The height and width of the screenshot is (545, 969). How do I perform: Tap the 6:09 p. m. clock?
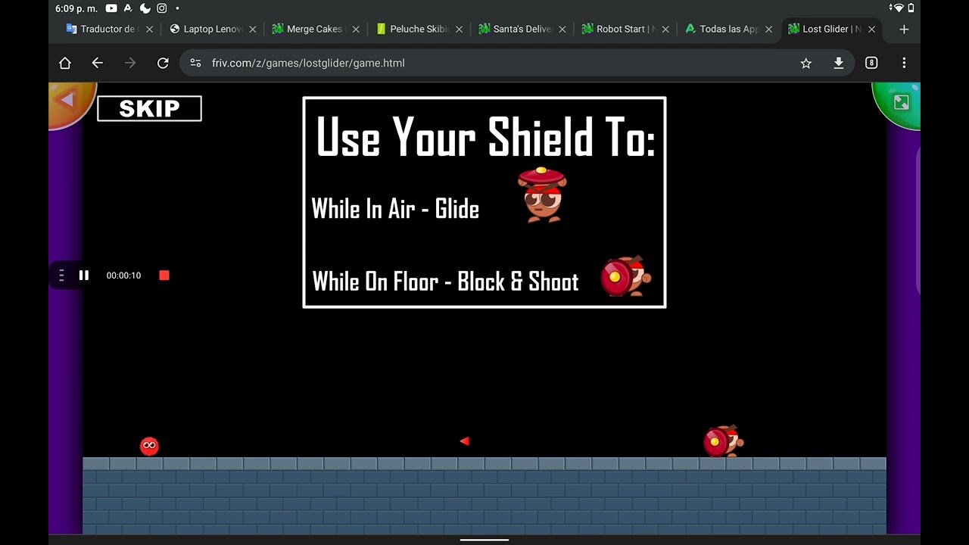76,8
